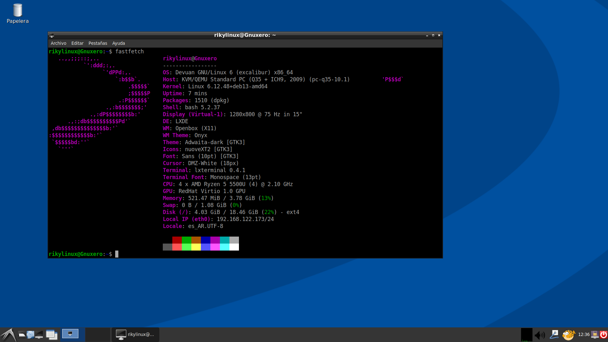Screen dimensions: 608x342
Task: Click the CPU usage monitor graph
Action: click(x=526, y=335)
